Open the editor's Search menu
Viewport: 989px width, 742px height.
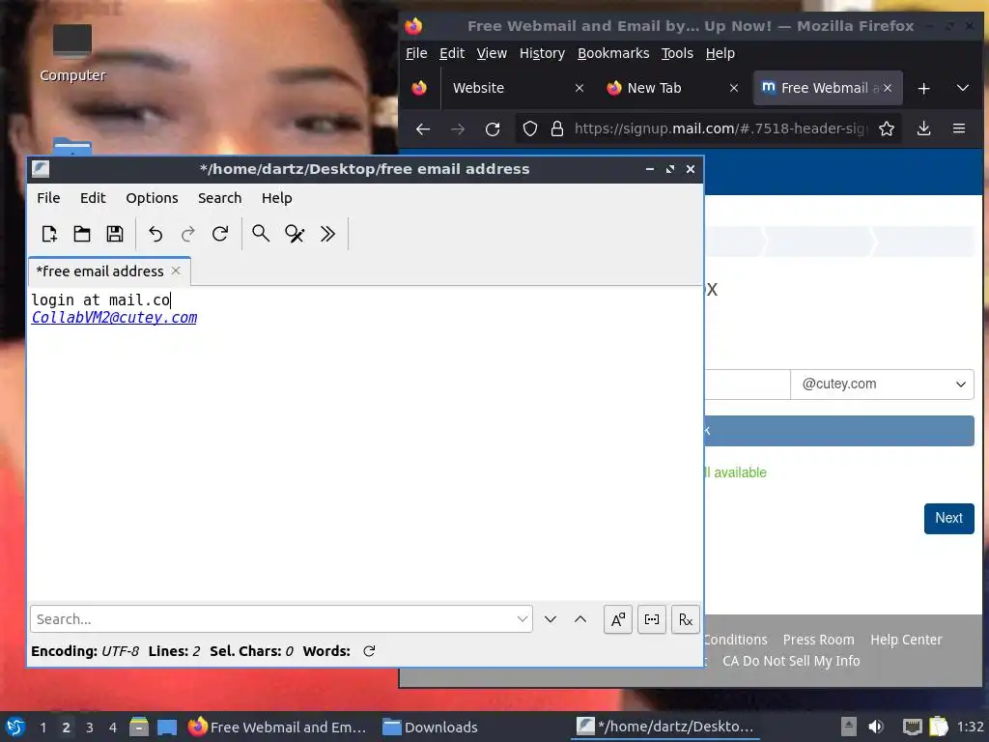click(219, 198)
